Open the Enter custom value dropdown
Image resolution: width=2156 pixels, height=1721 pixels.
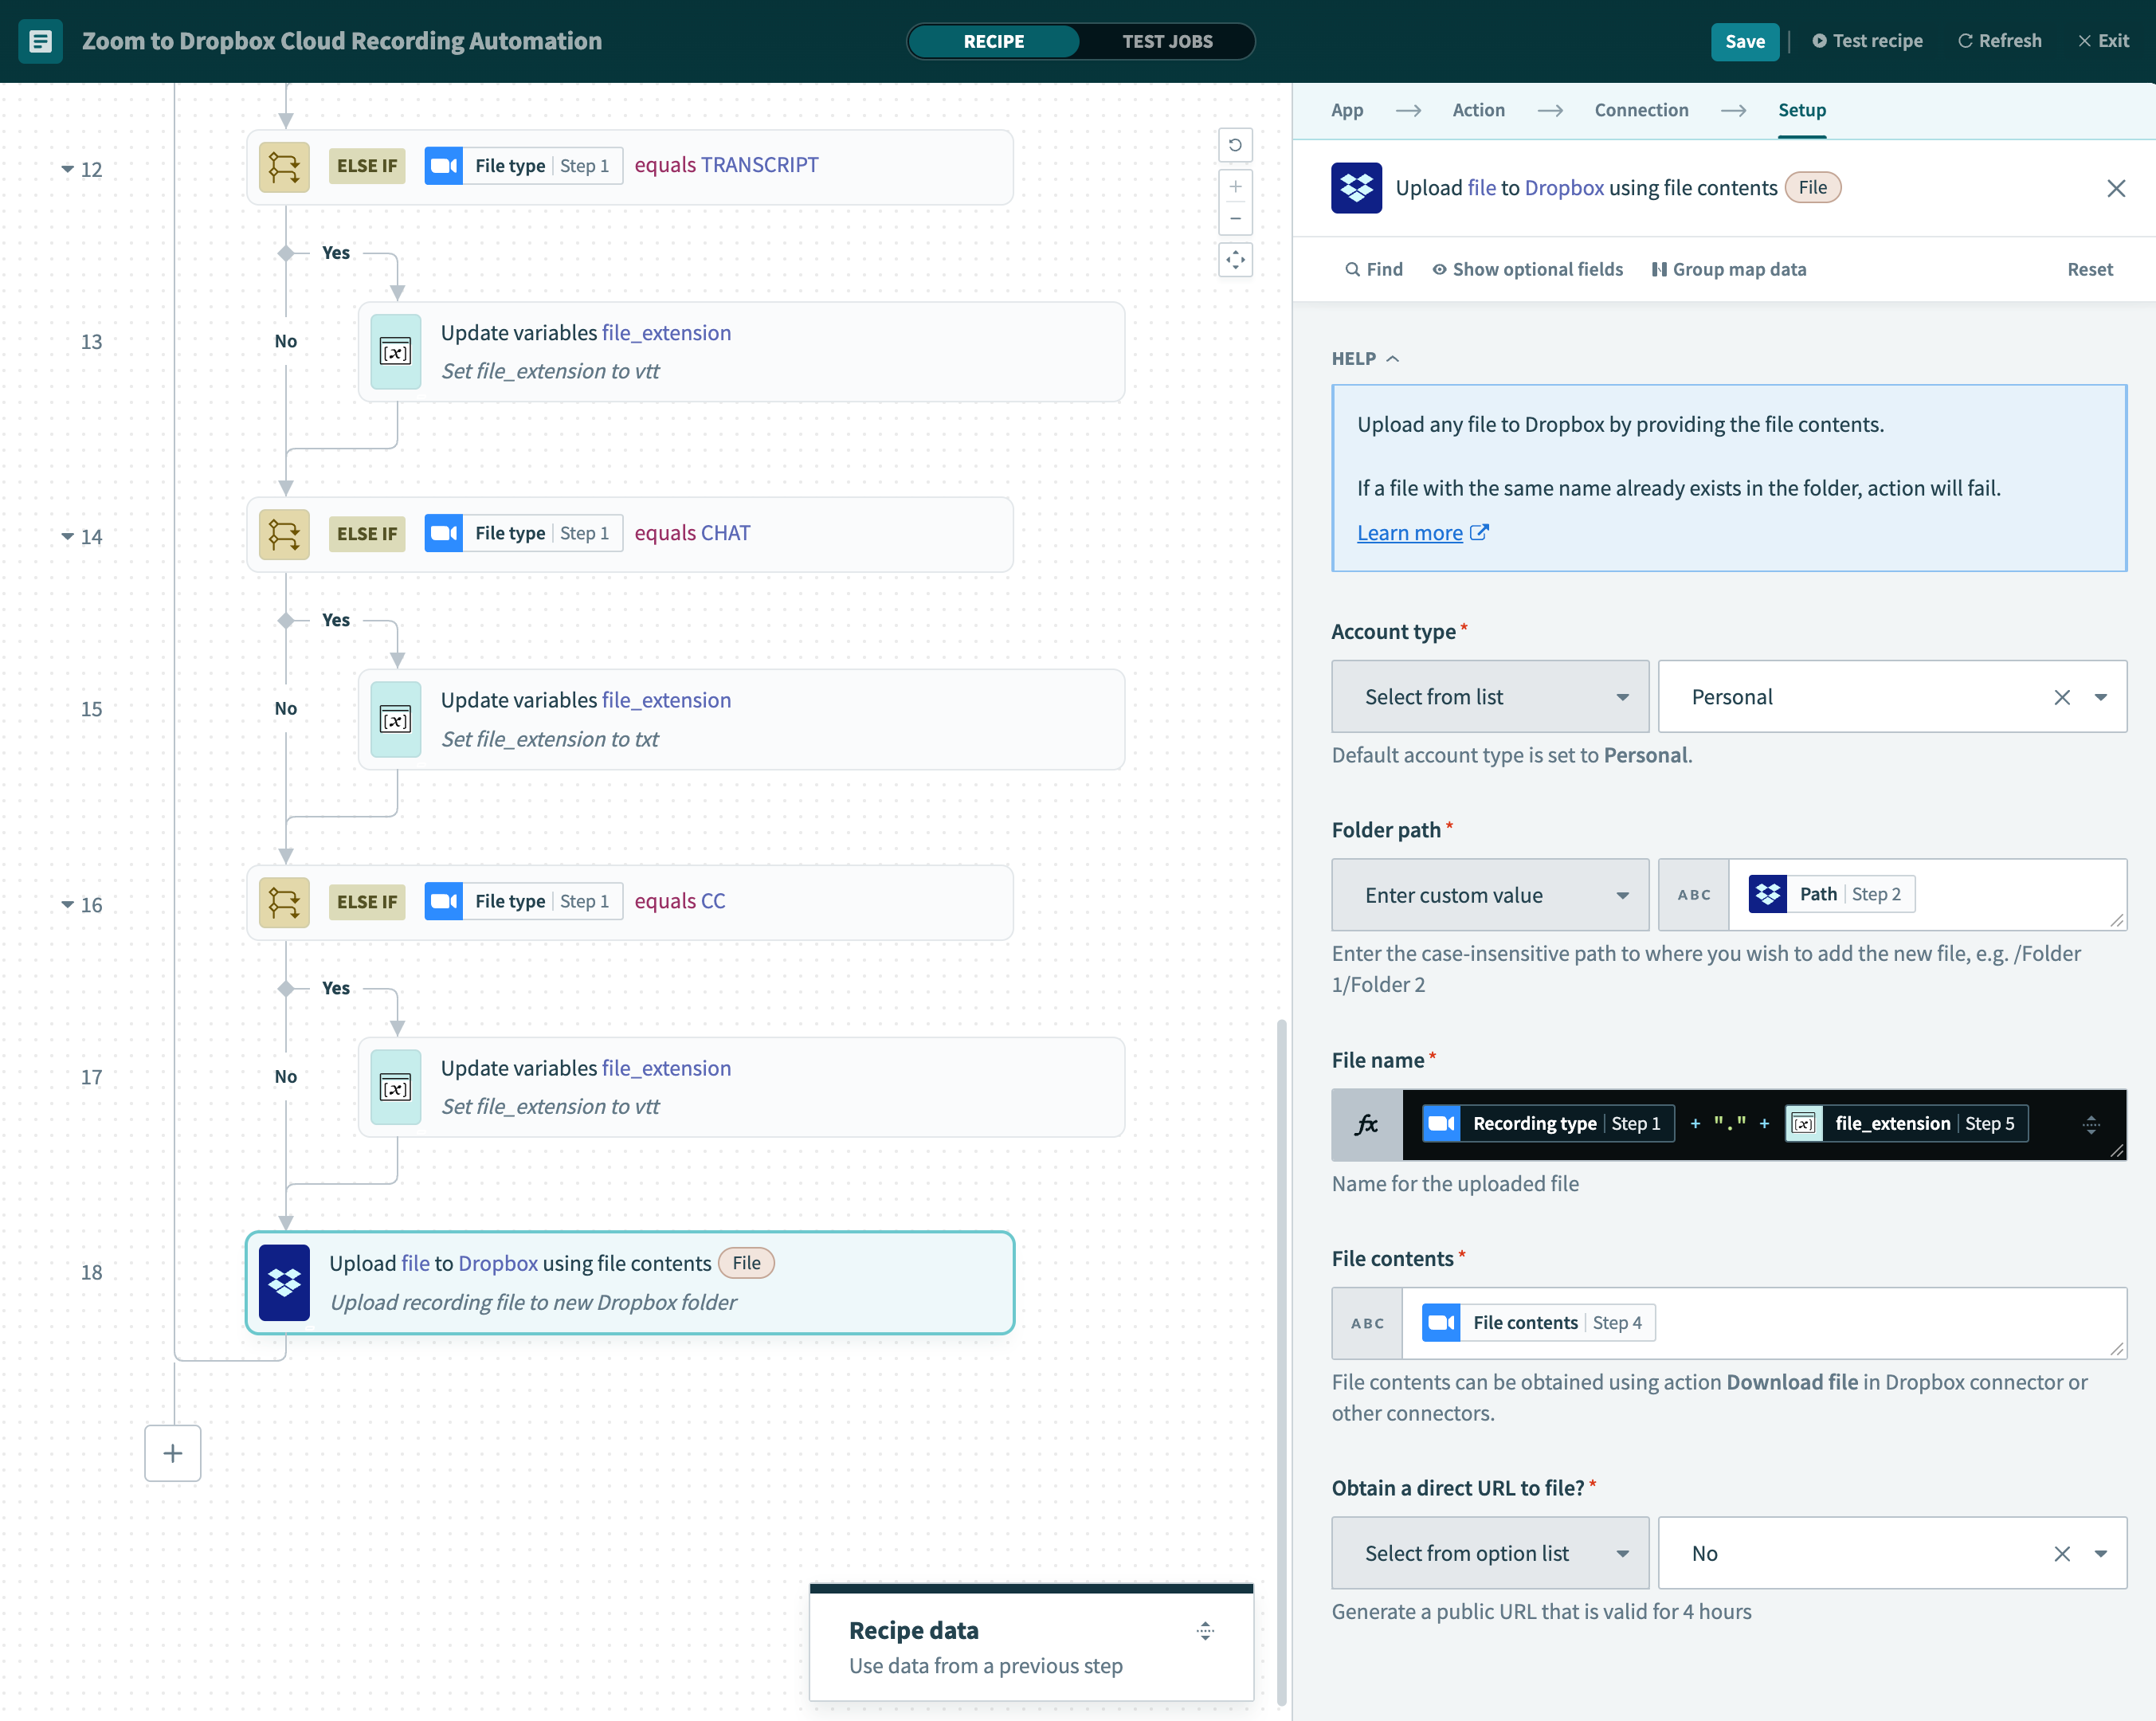[1489, 895]
